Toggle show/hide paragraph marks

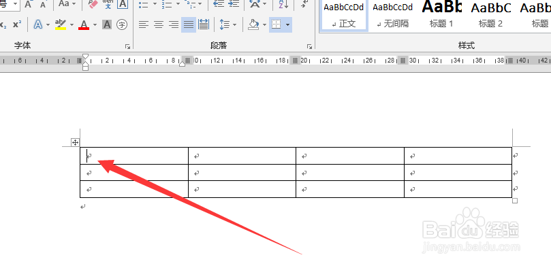pyautogui.click(x=304, y=4)
